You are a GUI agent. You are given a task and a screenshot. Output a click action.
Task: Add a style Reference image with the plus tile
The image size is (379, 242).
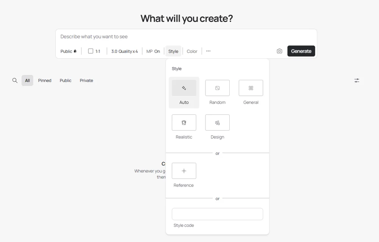point(184,171)
